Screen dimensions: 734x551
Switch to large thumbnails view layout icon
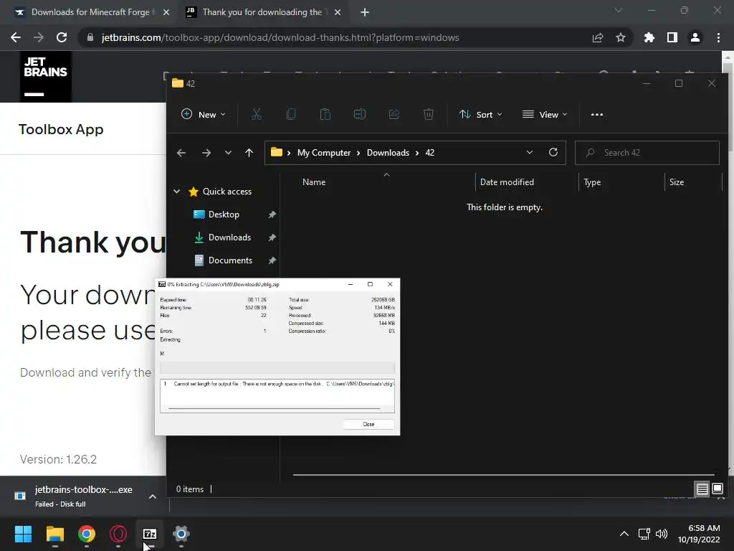(x=718, y=489)
